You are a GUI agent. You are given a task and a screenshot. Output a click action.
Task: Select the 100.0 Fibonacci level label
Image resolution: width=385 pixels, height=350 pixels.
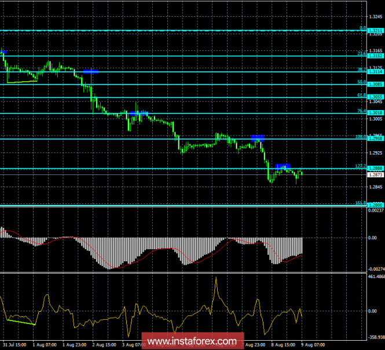[x=361, y=137]
